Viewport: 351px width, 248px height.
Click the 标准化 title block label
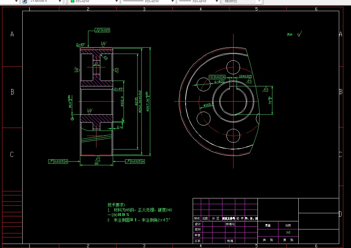click(230, 224)
